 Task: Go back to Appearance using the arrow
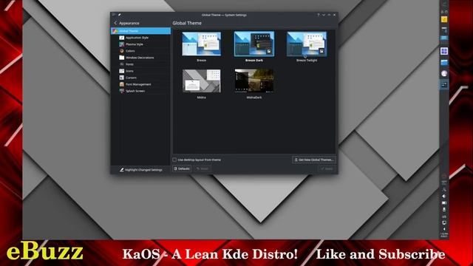(x=115, y=23)
